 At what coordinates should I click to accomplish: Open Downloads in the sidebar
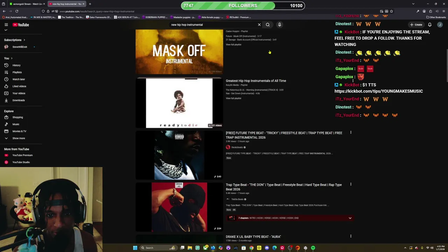click(19, 100)
